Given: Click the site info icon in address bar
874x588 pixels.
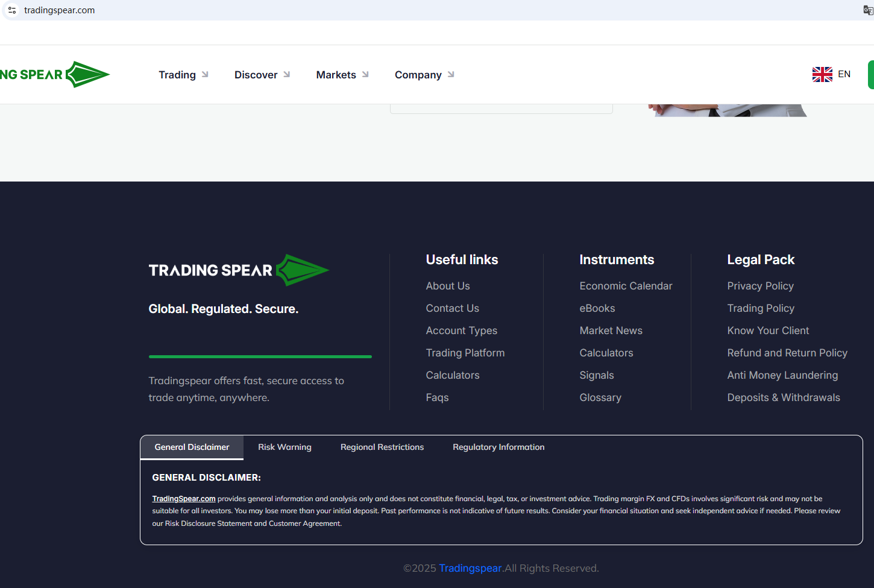Looking at the screenshot, I should pos(12,10).
